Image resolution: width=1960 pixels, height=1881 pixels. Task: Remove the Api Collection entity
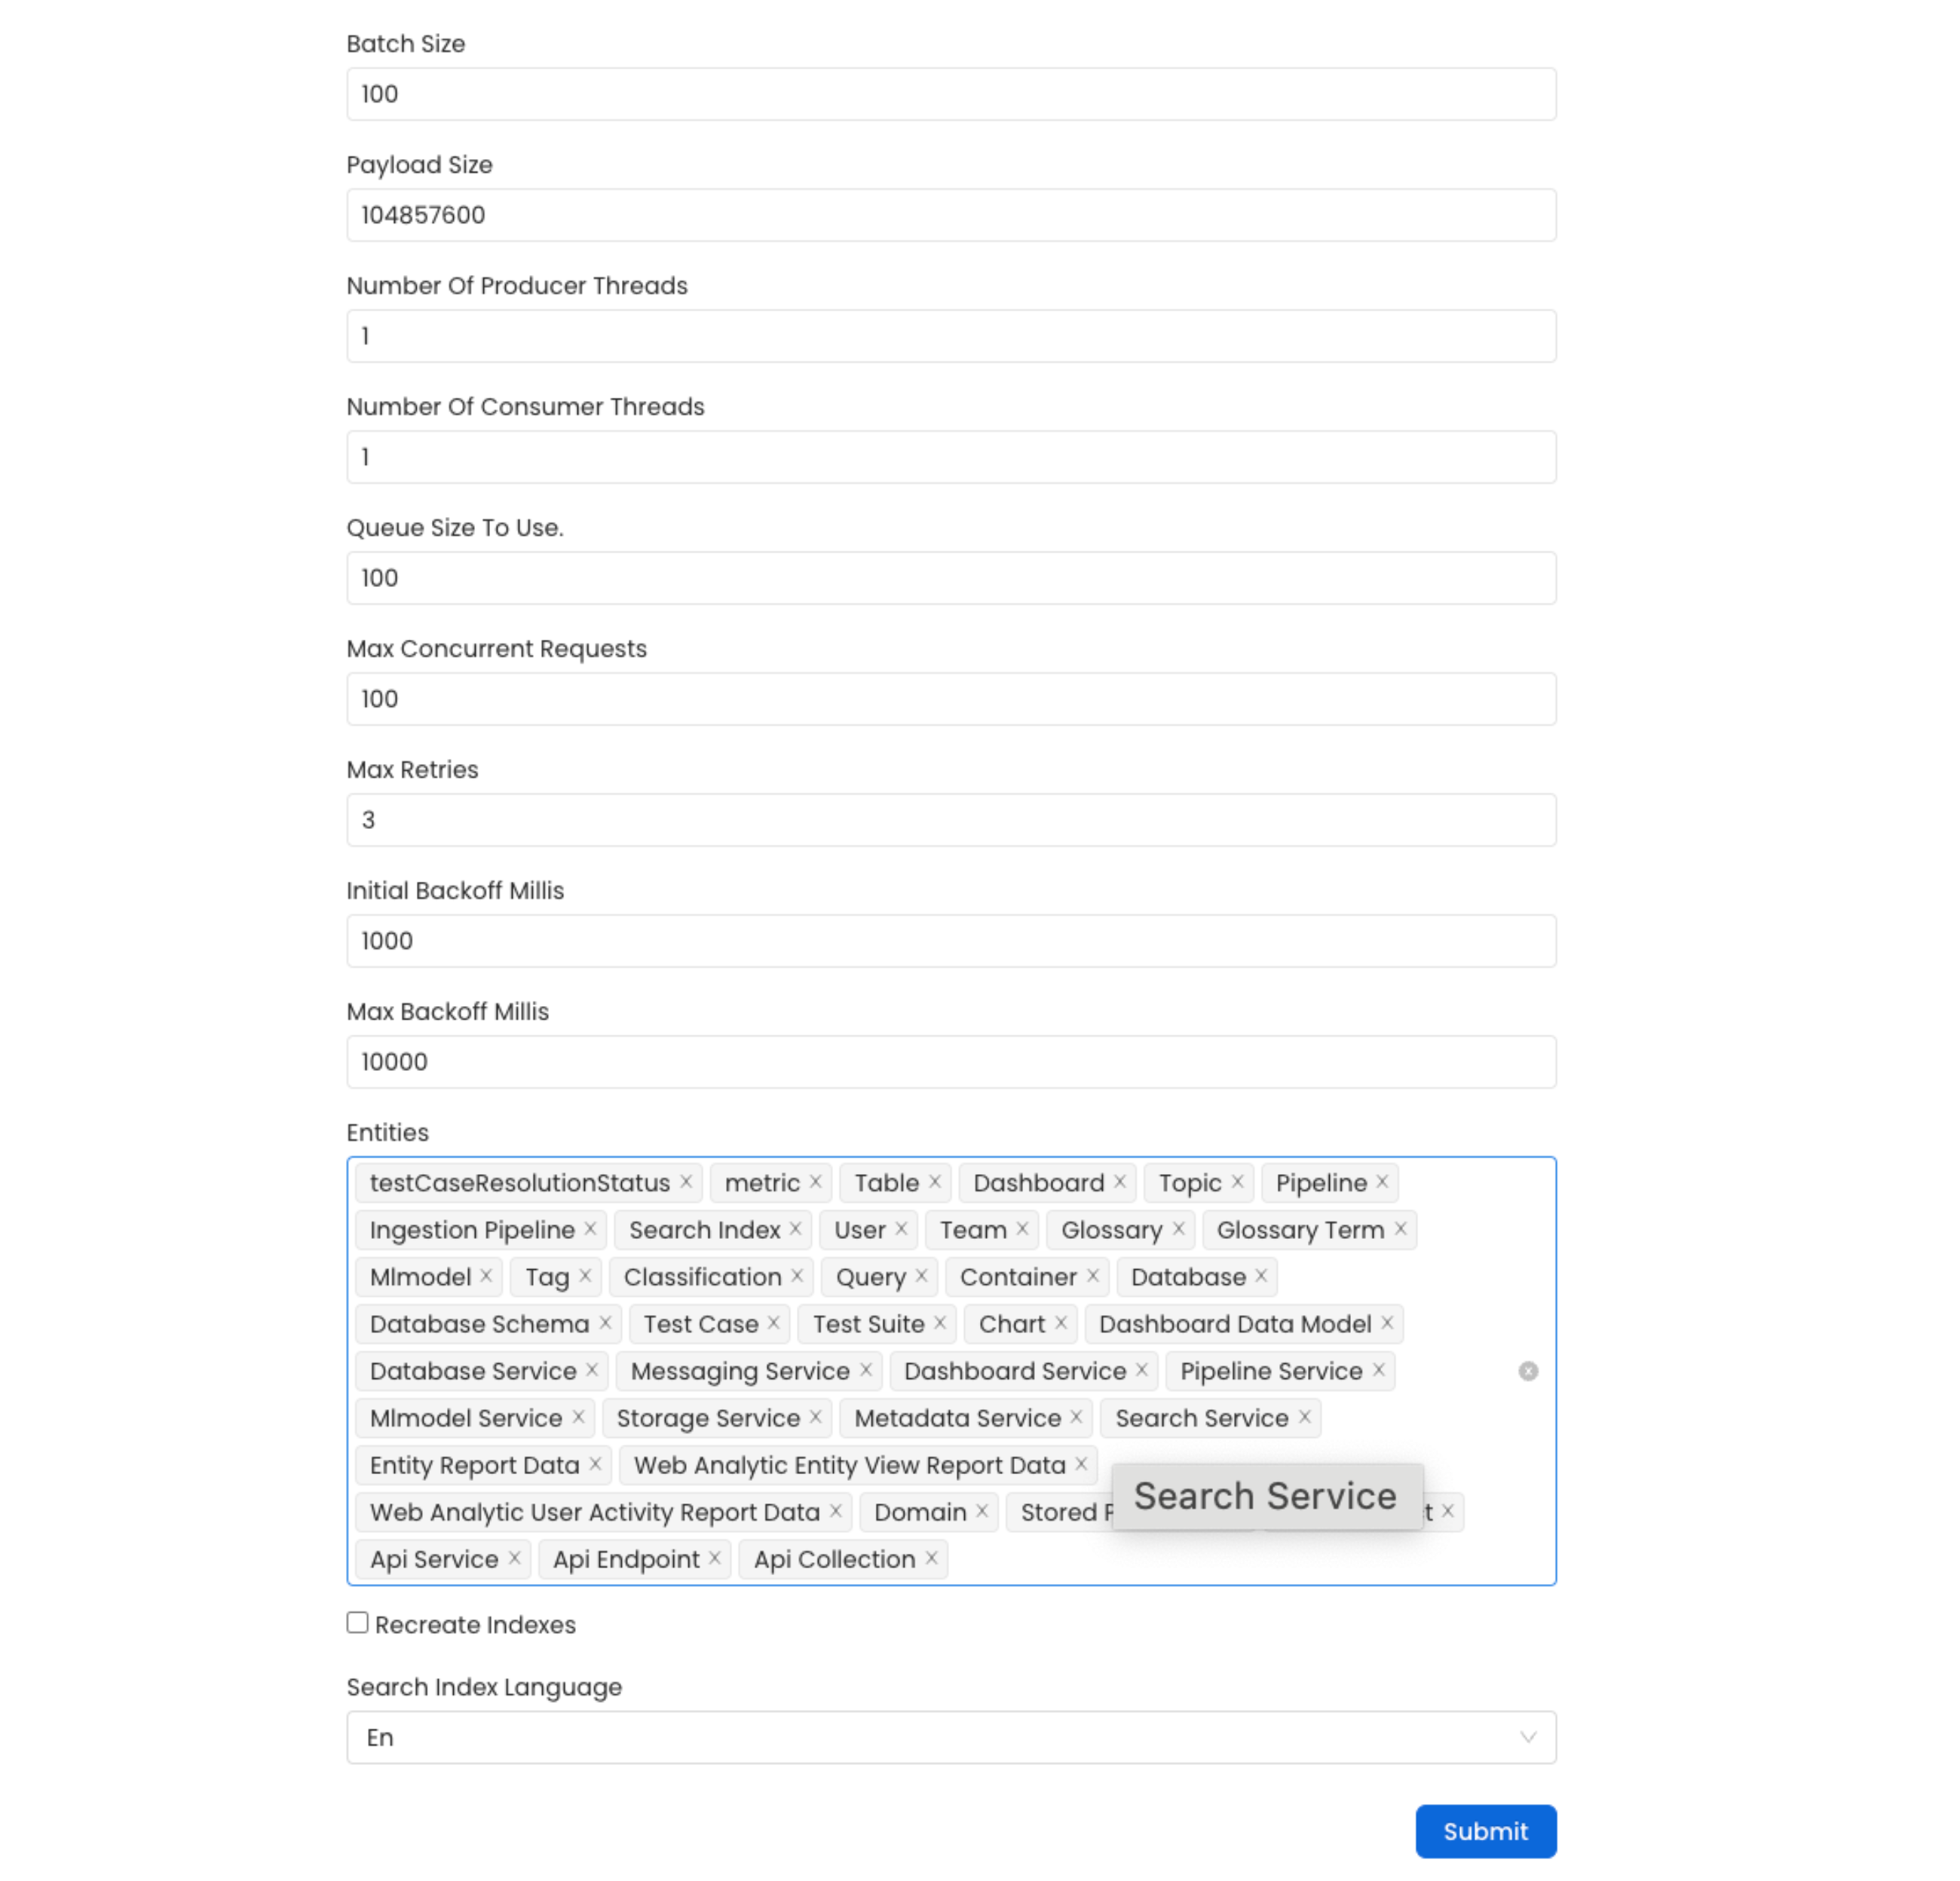click(930, 1559)
